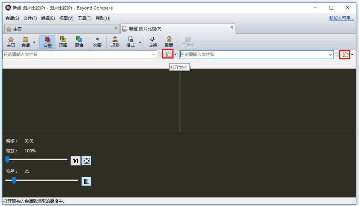Open the 会话(S) menu

point(12,18)
